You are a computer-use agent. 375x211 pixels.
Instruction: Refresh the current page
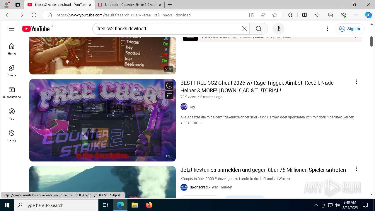pyautogui.click(x=34, y=15)
